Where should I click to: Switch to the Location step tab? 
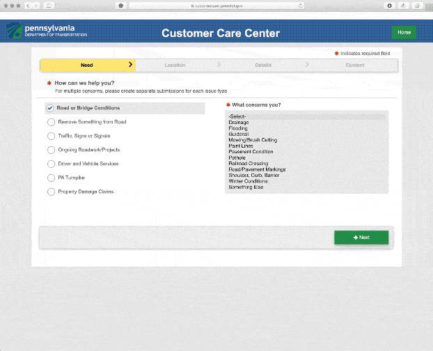(x=175, y=65)
